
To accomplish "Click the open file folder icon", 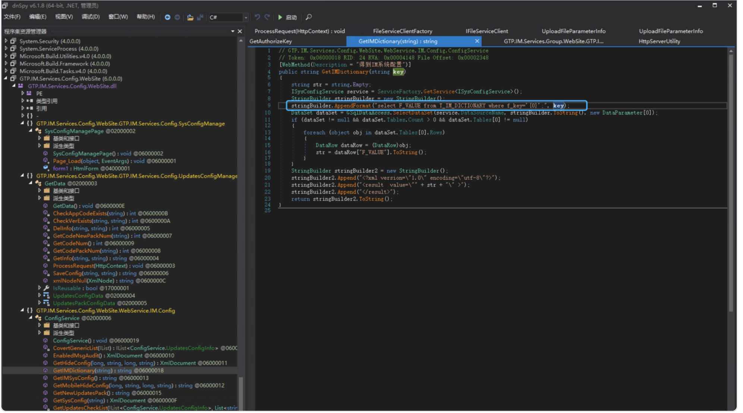I will point(190,17).
